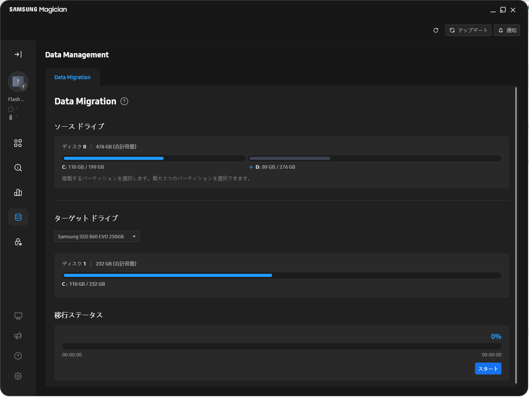Click the D: 89 GB / 276 GB label

(x=275, y=167)
